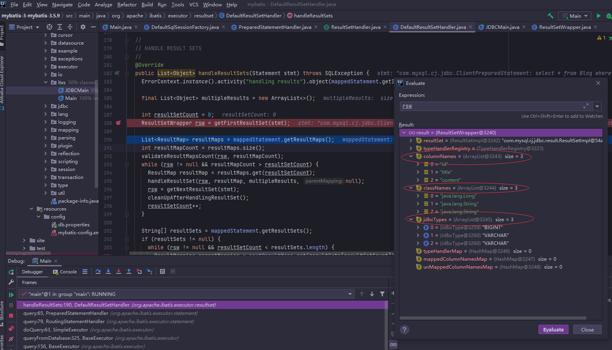
Task: Open the VCS menu
Action: point(194,4)
